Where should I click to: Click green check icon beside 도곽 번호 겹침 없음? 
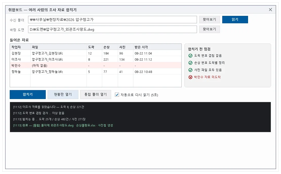pyautogui.click(x=190, y=56)
